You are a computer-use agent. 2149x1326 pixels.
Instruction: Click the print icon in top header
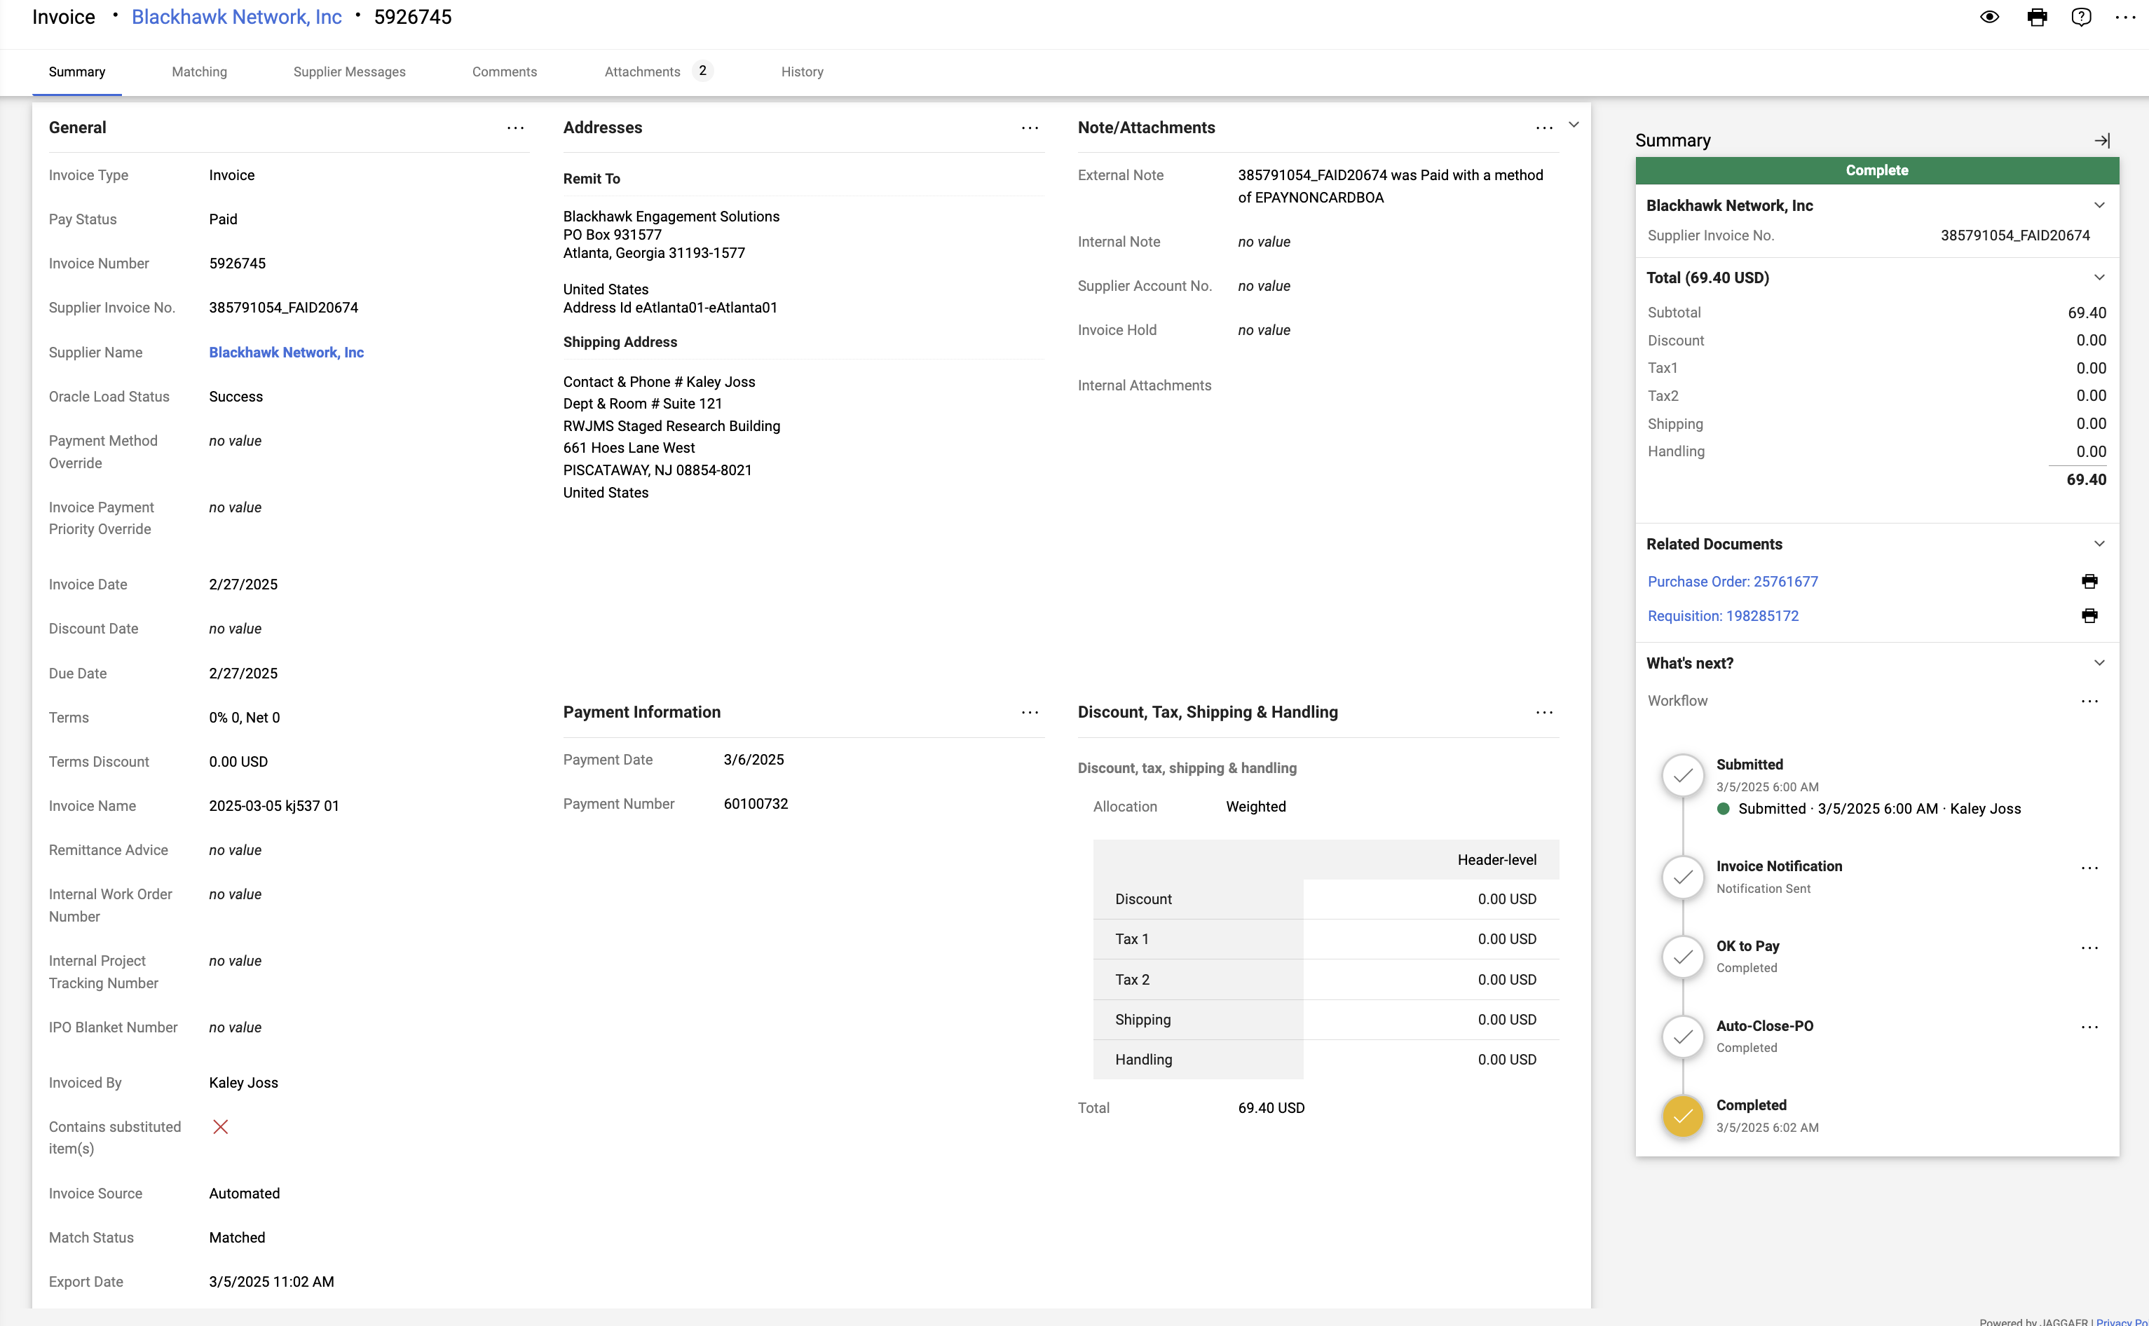[2037, 18]
